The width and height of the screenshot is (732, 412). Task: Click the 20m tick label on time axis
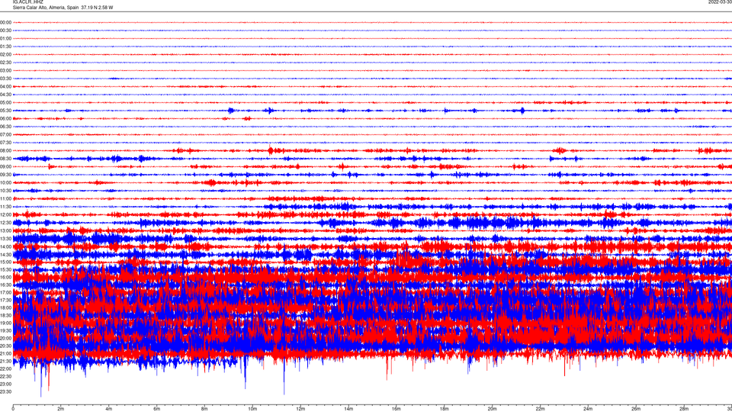click(492, 409)
